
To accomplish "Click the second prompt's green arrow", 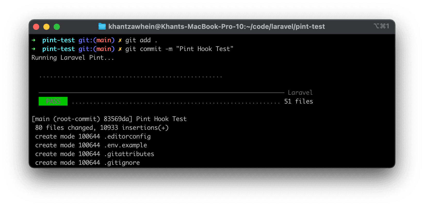I will click(34, 49).
